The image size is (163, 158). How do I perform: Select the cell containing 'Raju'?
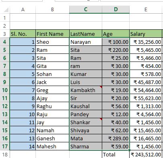point(53,114)
